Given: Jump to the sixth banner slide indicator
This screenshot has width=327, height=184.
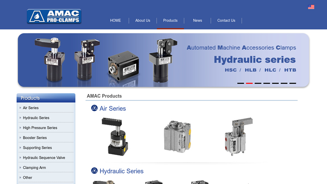Looking at the screenshot, I should tap(284, 83).
